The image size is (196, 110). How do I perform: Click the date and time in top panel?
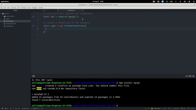click(98, 2)
